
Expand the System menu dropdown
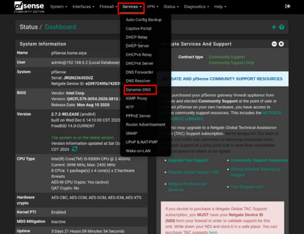[59, 7]
